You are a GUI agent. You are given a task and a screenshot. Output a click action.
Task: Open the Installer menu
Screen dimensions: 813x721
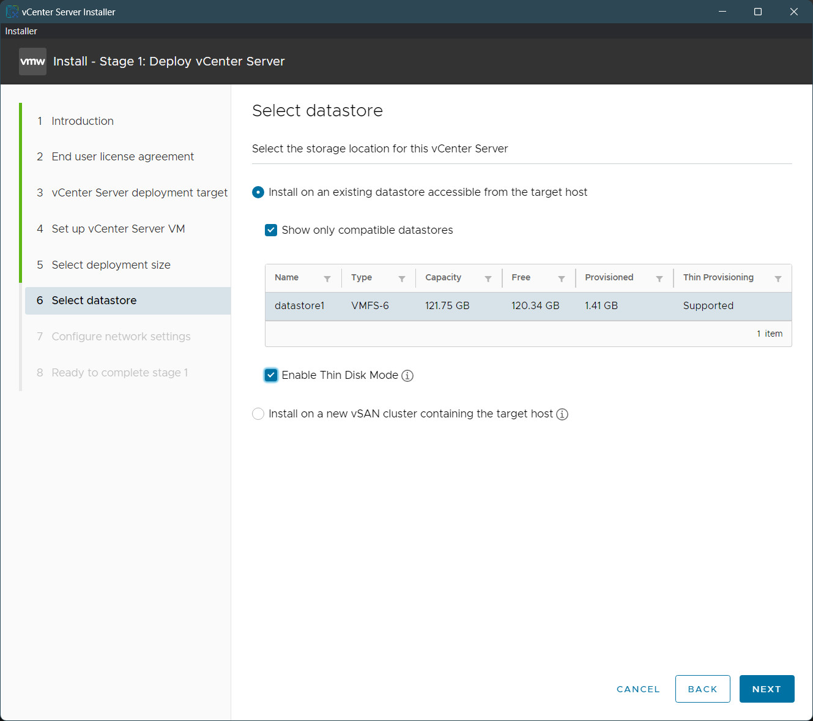21,31
